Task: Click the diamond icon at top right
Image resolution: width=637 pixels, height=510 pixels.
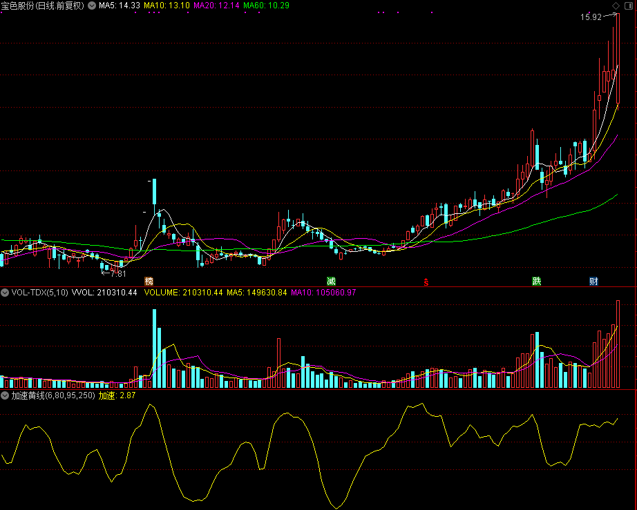Action: tap(616, 6)
